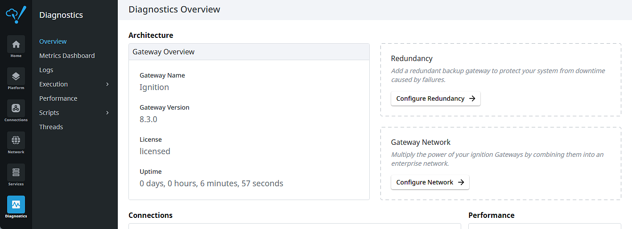Click the Diagnostics Overview page title
632x229 pixels.
point(174,9)
